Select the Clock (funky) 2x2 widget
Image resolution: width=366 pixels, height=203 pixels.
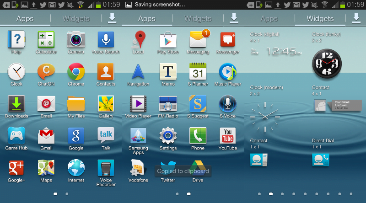[x=327, y=55]
